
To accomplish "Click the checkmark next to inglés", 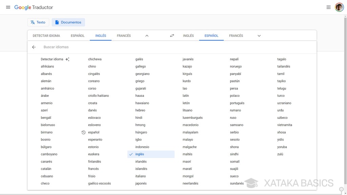I will (x=131, y=154).
